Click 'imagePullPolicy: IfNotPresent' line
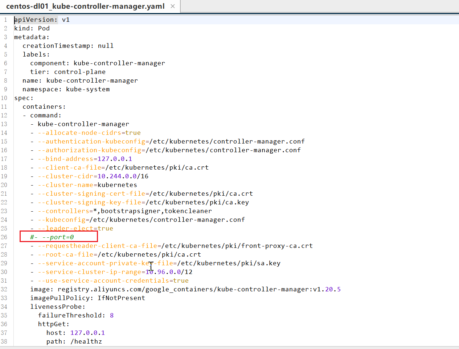Screen dimensions: 459x349 (x=88, y=298)
